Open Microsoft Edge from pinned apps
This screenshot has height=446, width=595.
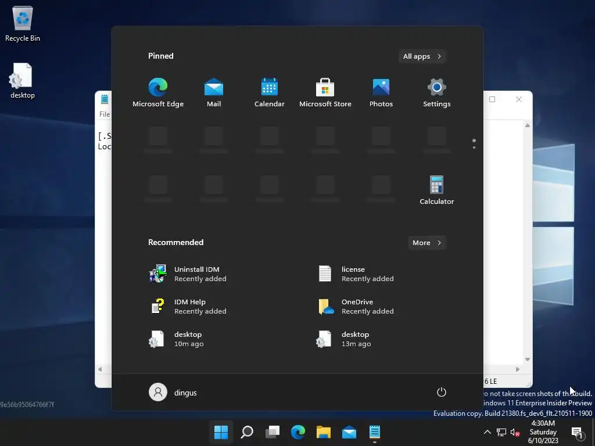(158, 93)
